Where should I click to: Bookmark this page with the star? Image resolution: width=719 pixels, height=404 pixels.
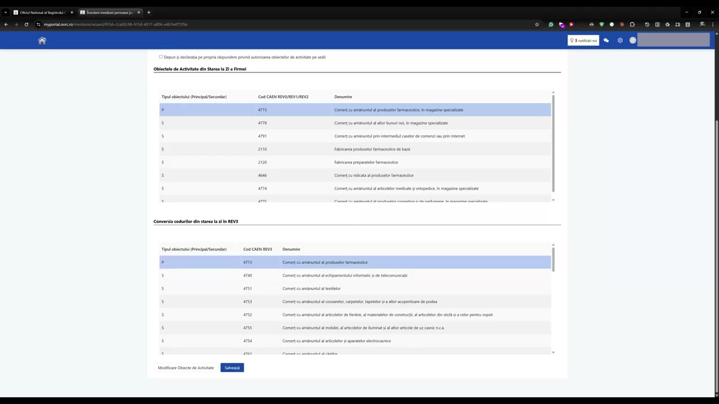click(537, 24)
